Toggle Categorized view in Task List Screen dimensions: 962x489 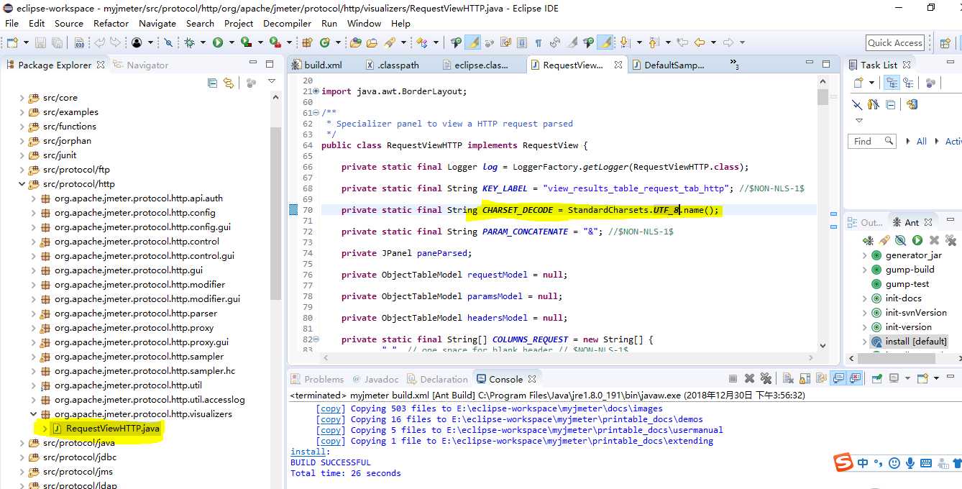coord(891,83)
